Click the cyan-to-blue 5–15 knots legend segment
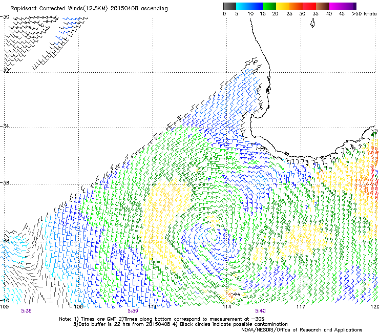The image size is (379, 333). pyautogui.click(x=249, y=6)
